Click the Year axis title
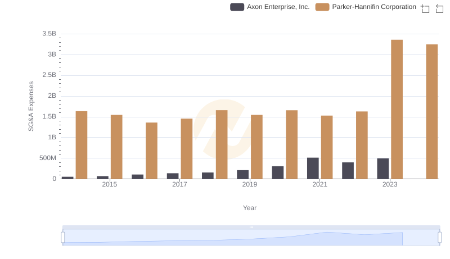The height and width of the screenshot is (259, 450). pyautogui.click(x=250, y=208)
